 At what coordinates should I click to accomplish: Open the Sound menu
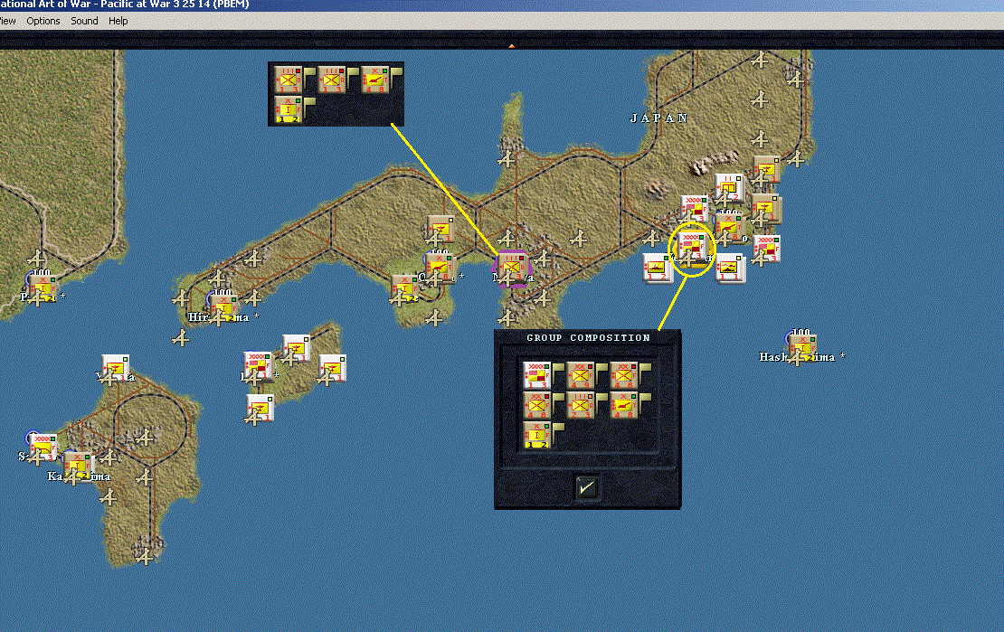coord(84,21)
